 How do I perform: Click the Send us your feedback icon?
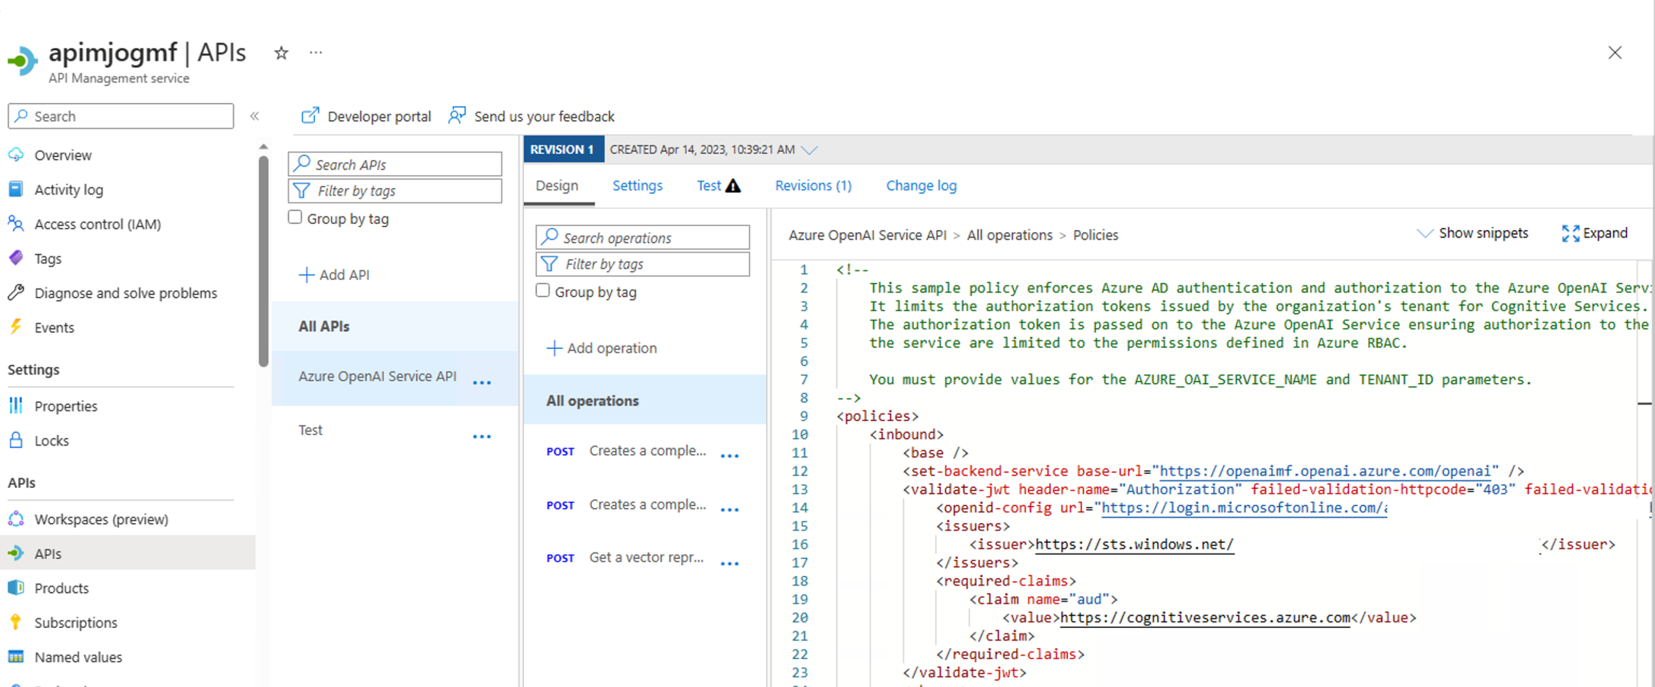click(x=457, y=116)
